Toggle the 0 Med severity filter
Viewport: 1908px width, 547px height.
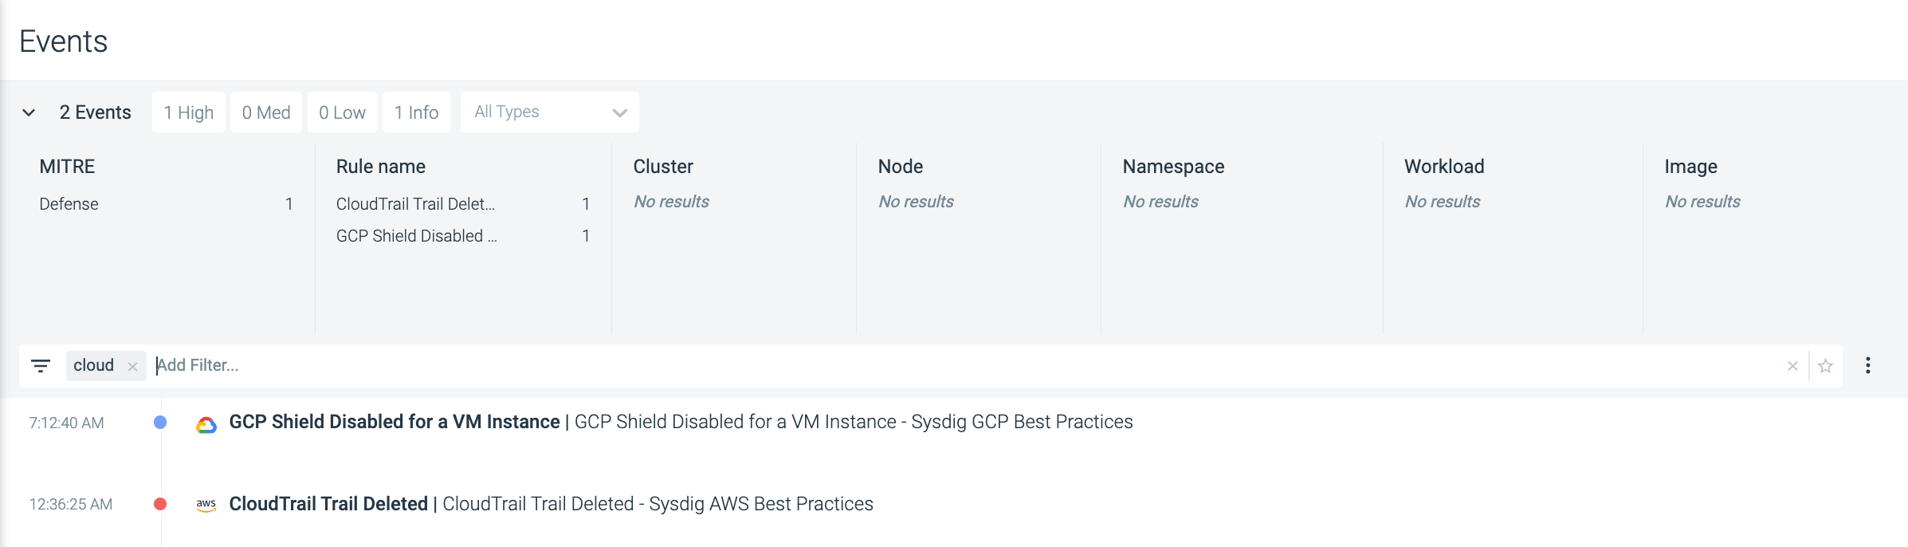(x=266, y=112)
